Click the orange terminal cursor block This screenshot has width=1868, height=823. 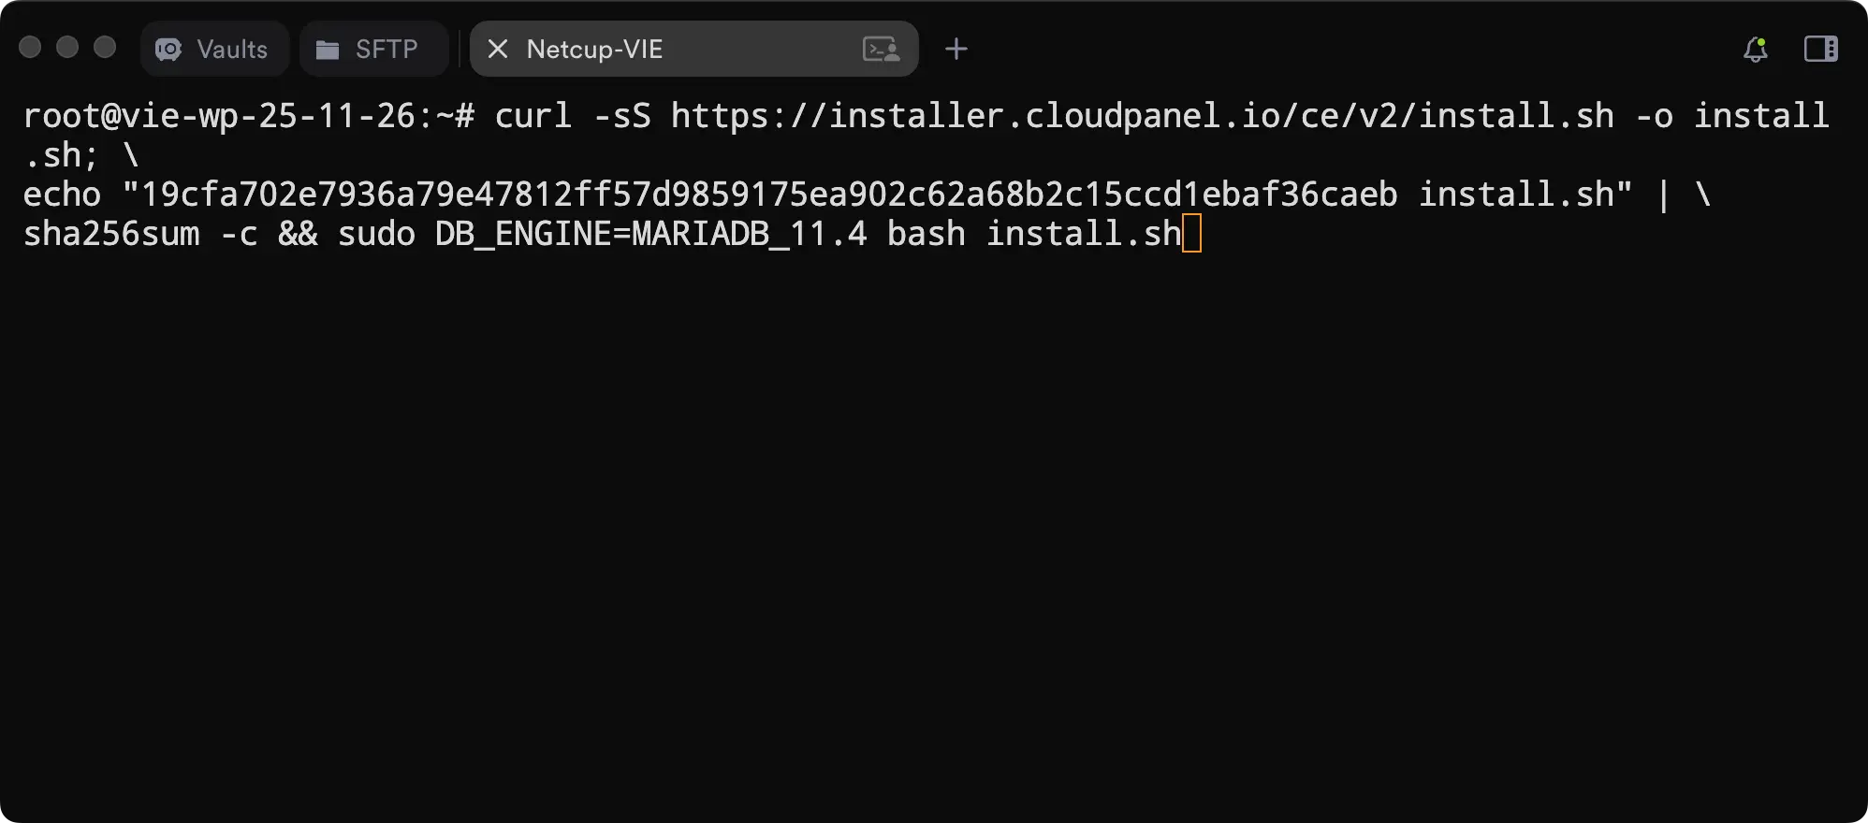click(1194, 234)
